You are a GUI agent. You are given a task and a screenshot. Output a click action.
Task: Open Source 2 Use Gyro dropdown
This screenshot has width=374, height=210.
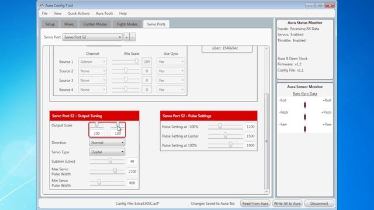click(171, 71)
